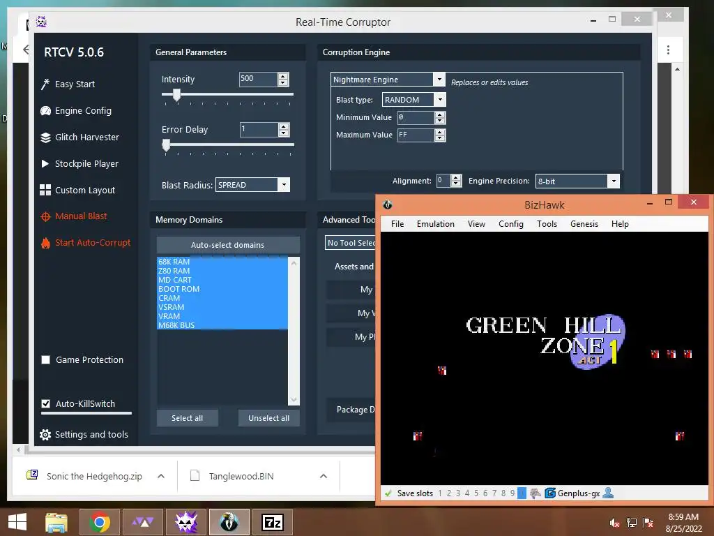Open Windows Start button
714x536 pixels.
(x=17, y=522)
